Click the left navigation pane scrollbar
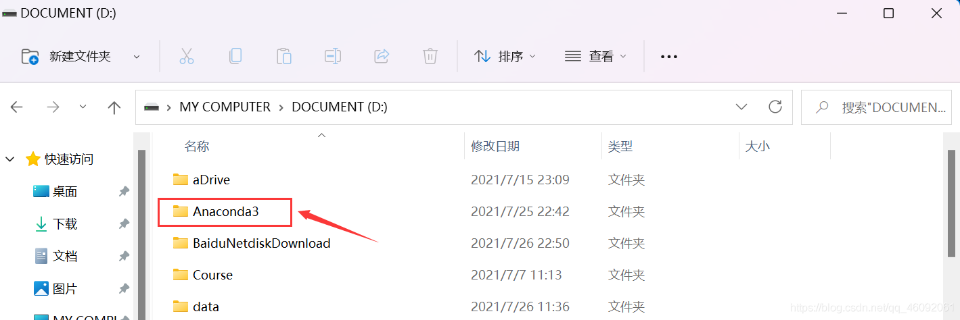 [141, 230]
